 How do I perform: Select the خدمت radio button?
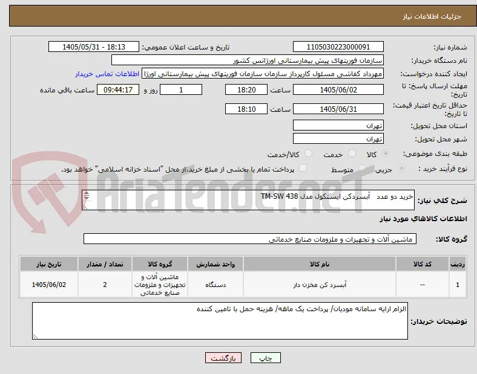point(352,153)
